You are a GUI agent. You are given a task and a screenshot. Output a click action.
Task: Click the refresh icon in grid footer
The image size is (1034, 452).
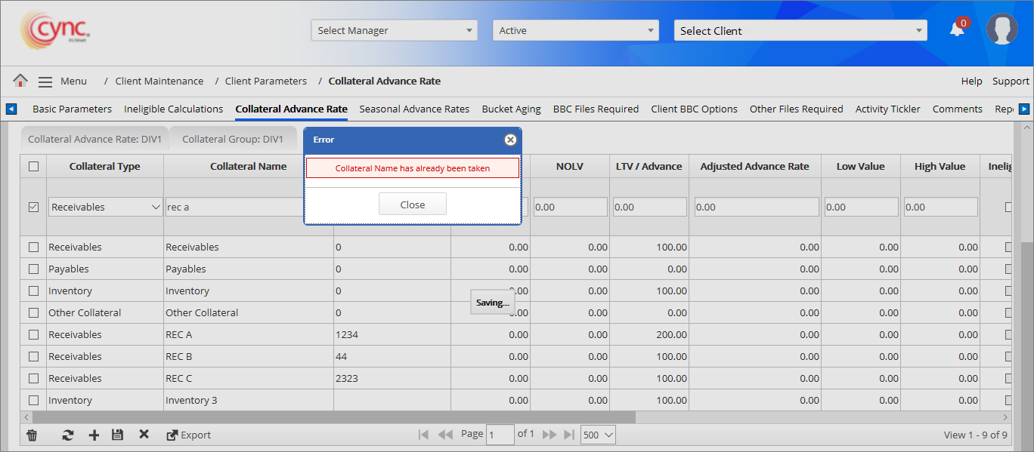[x=68, y=435]
